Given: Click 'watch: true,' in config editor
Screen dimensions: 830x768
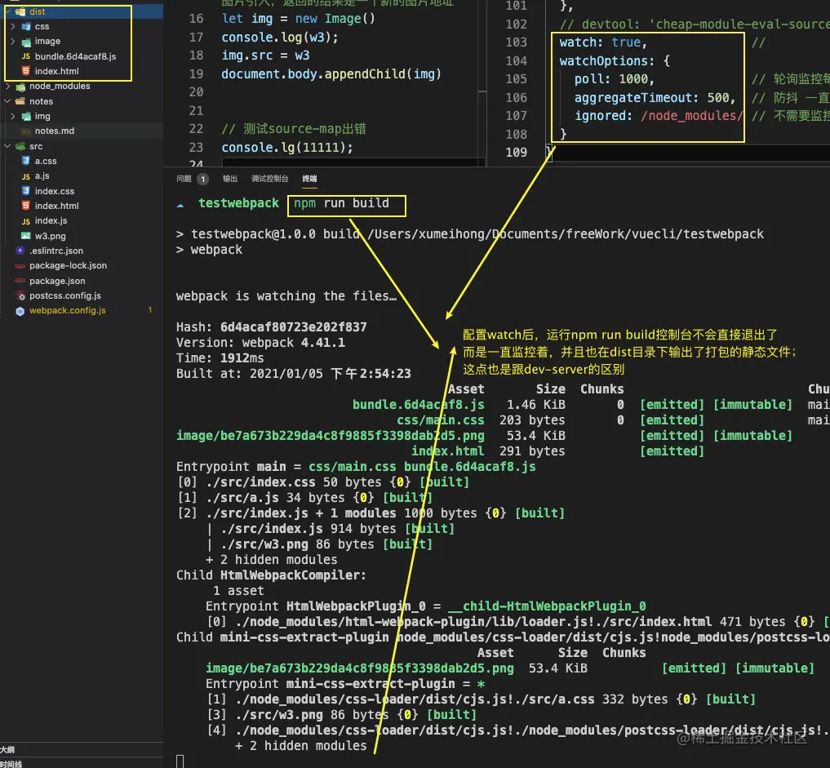Looking at the screenshot, I should (x=603, y=42).
